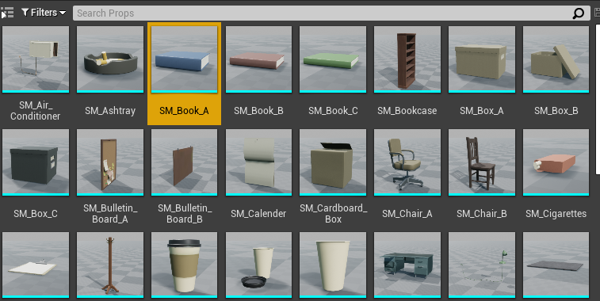Pick the SM_Box_A asset
This screenshot has width=600, height=301.
pos(482,74)
